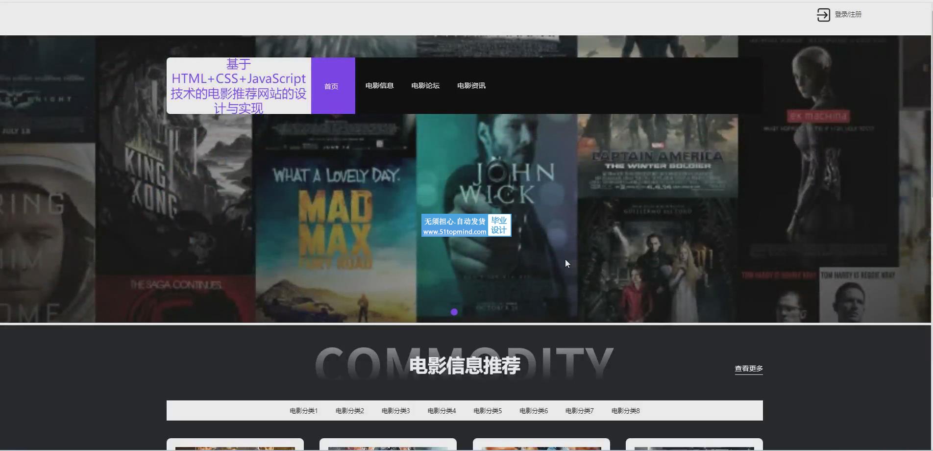The image size is (933, 451).
Task: Select the 首页 navigation tab
Action: [x=333, y=86]
